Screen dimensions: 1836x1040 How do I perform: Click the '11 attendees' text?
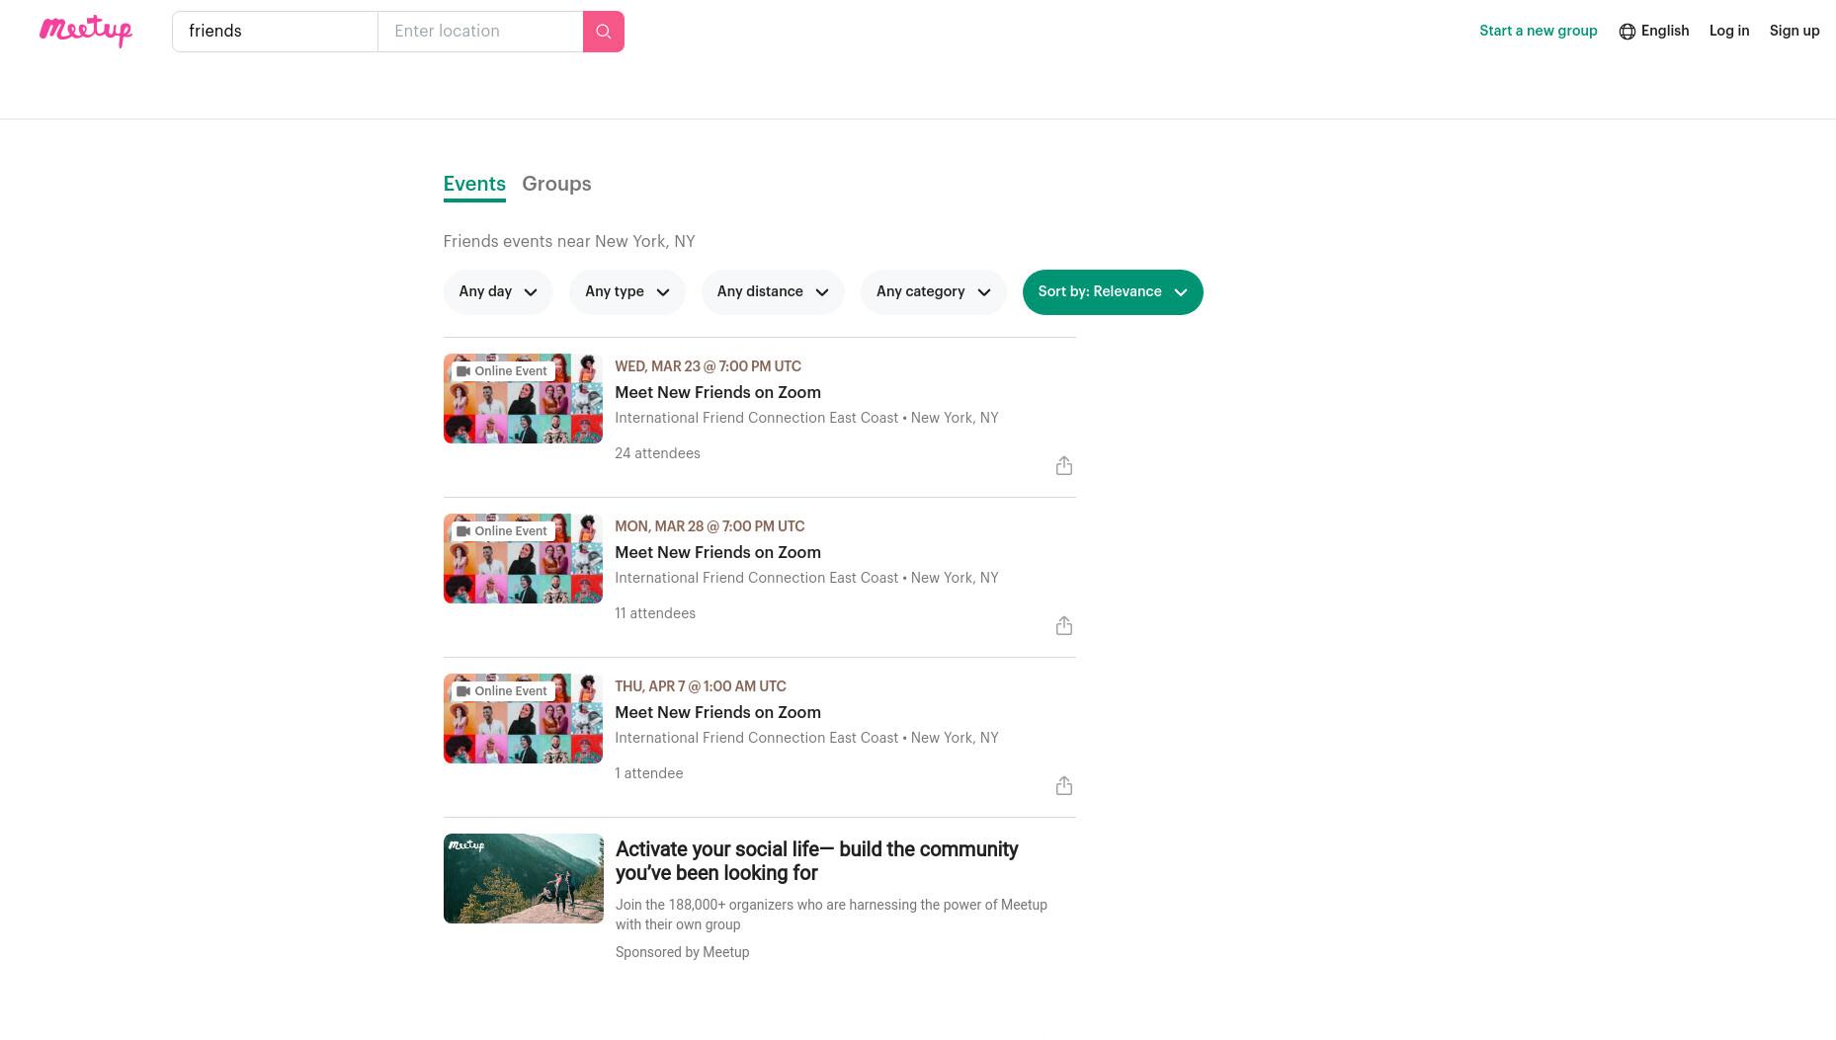(x=655, y=613)
